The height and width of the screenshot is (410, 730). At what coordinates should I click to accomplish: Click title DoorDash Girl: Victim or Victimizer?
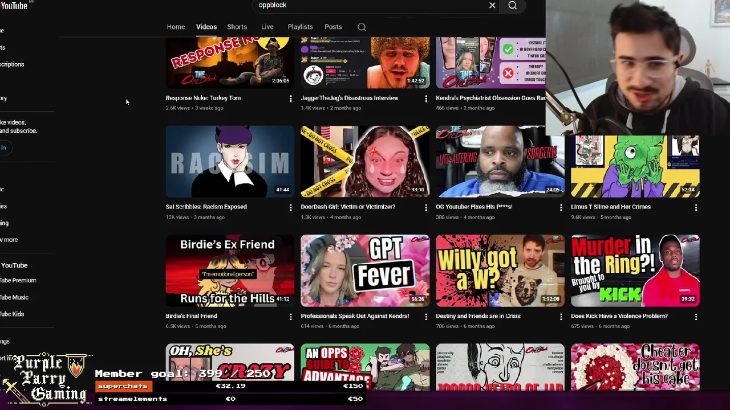pyautogui.click(x=348, y=207)
